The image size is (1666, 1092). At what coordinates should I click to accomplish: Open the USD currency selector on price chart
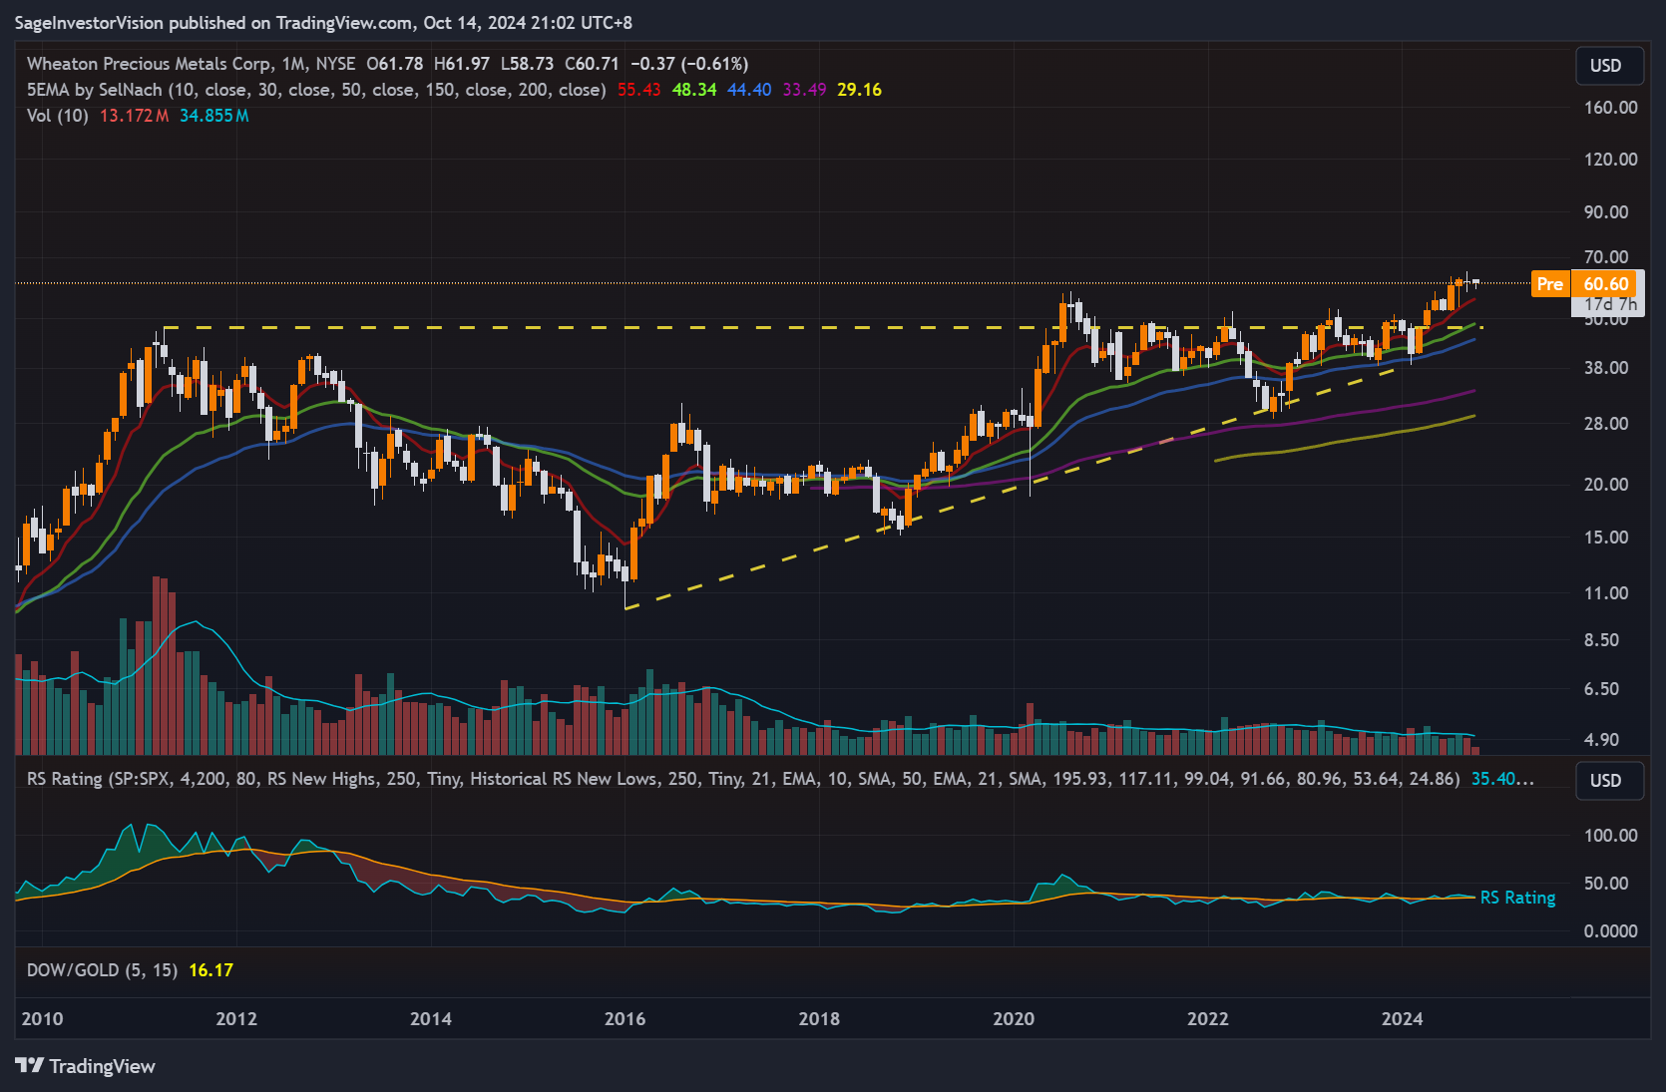tap(1609, 66)
